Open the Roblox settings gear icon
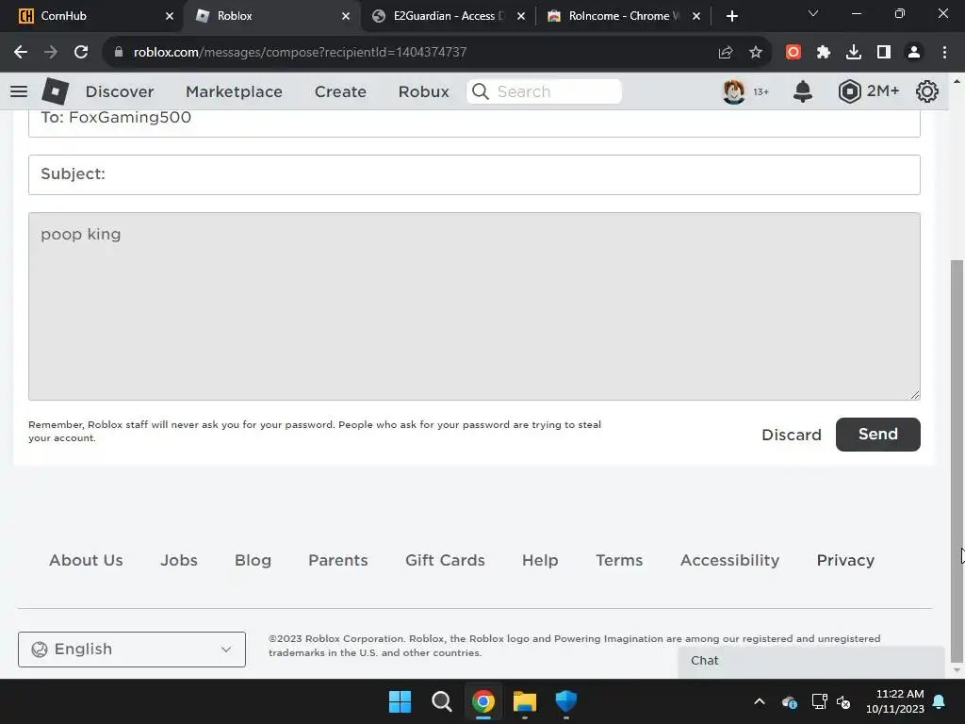Image resolution: width=965 pixels, height=724 pixels. tap(927, 91)
